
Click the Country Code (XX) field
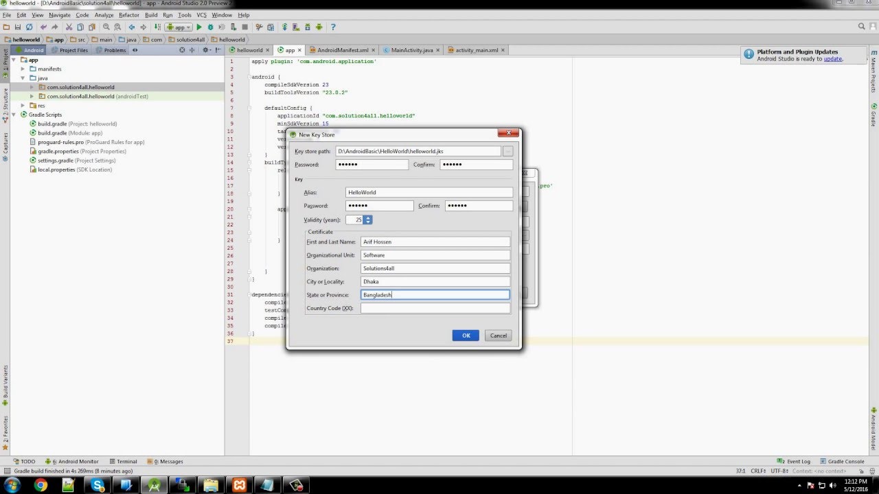(435, 308)
